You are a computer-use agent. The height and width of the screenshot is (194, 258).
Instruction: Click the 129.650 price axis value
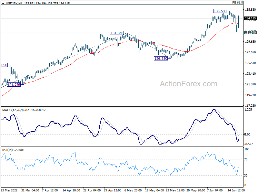pyautogui.click(x=251, y=42)
